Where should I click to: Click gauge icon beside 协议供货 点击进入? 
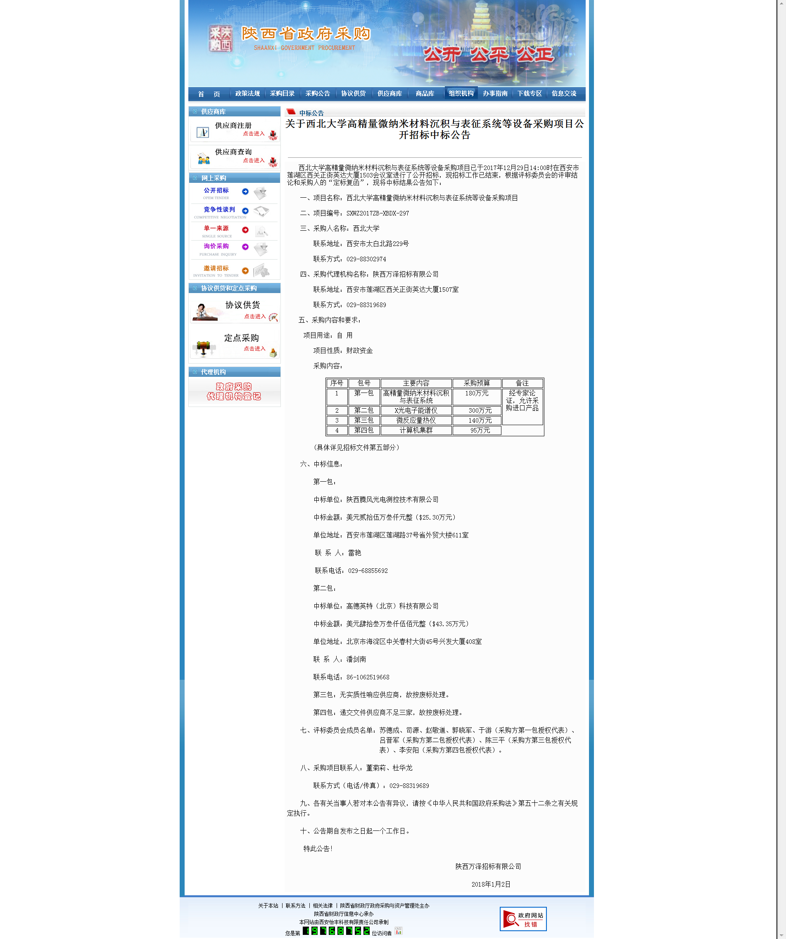273,317
